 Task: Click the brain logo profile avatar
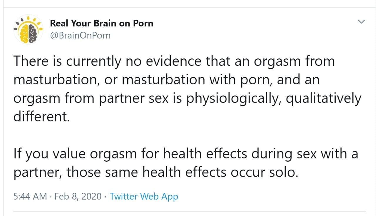click(29, 29)
